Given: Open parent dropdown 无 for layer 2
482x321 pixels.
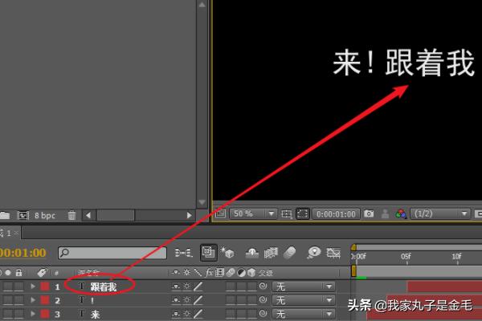Looking at the screenshot, I should (x=303, y=300).
